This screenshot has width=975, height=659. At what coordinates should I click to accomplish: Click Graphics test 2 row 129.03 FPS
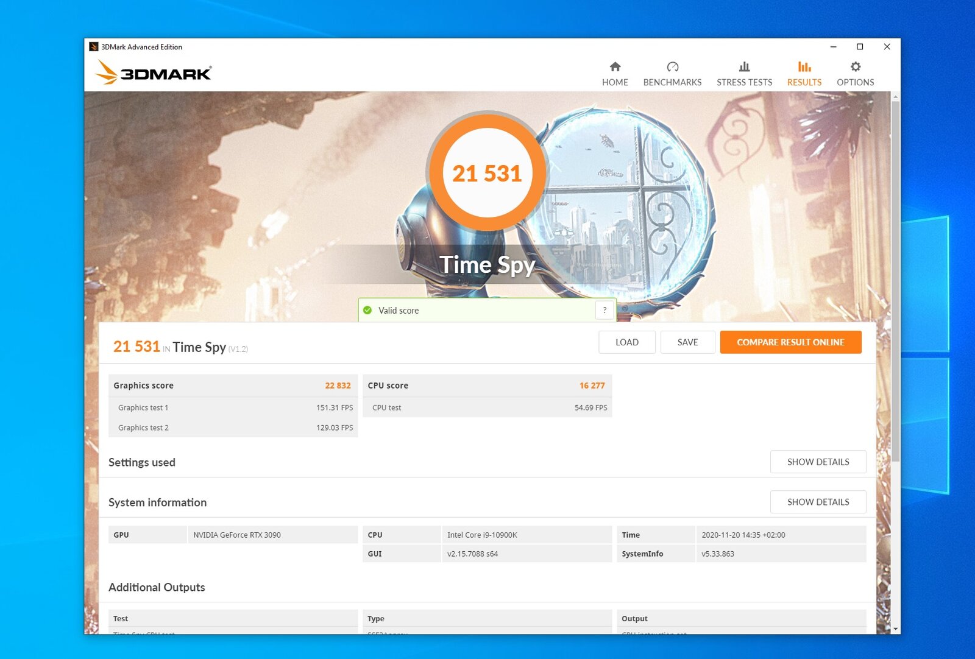233,428
